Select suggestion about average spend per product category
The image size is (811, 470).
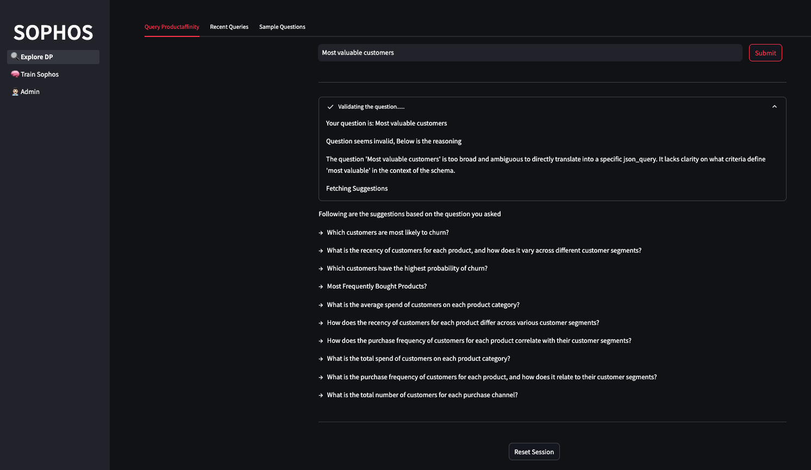(x=423, y=305)
